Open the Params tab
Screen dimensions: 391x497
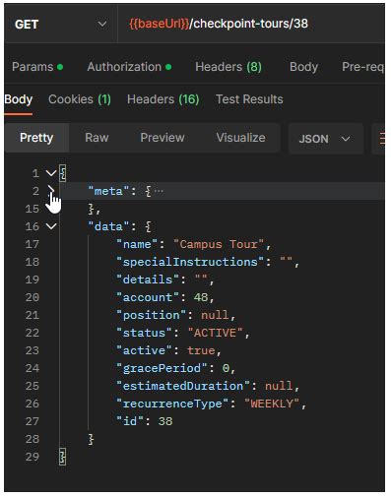[x=37, y=67]
